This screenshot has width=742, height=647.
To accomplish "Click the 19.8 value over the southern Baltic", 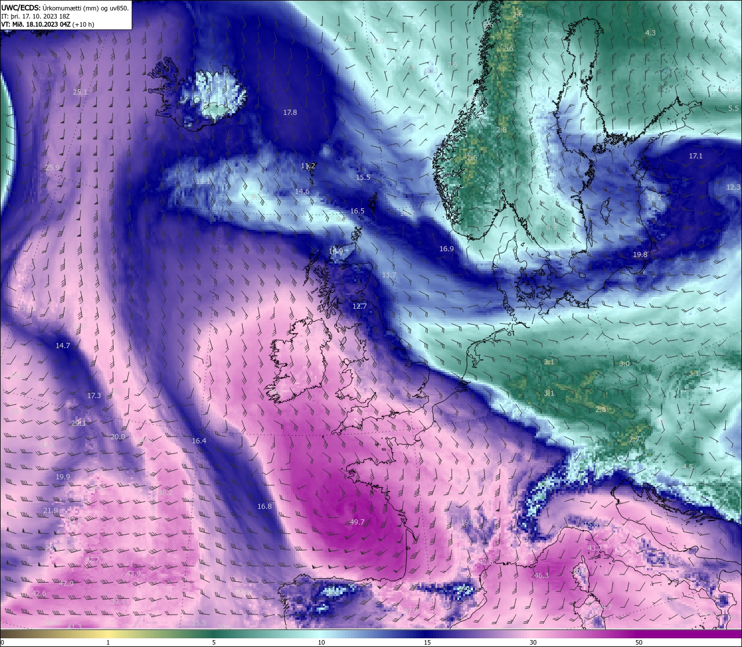I will (640, 255).
